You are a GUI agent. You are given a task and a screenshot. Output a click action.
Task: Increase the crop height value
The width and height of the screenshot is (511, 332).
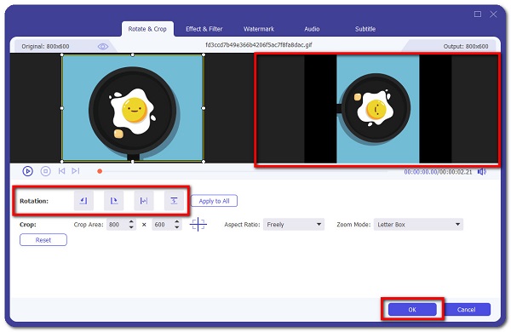tap(177, 221)
